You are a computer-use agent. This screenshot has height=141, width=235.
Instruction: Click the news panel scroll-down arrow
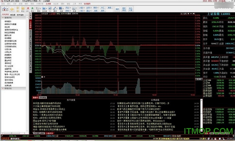click(201, 130)
